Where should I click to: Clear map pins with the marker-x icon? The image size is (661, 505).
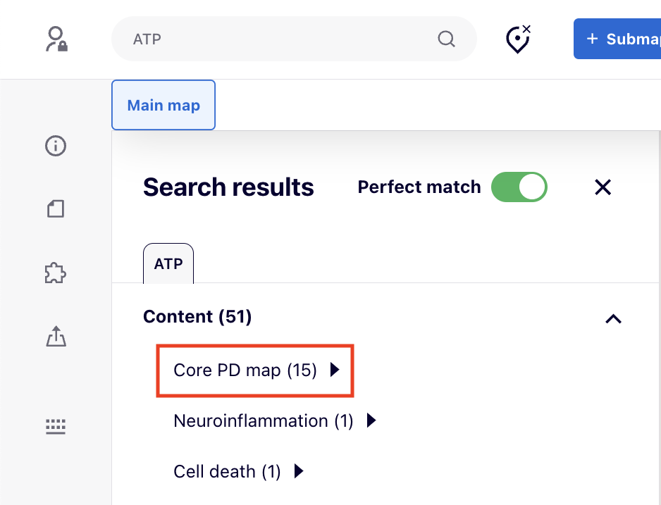coord(517,39)
